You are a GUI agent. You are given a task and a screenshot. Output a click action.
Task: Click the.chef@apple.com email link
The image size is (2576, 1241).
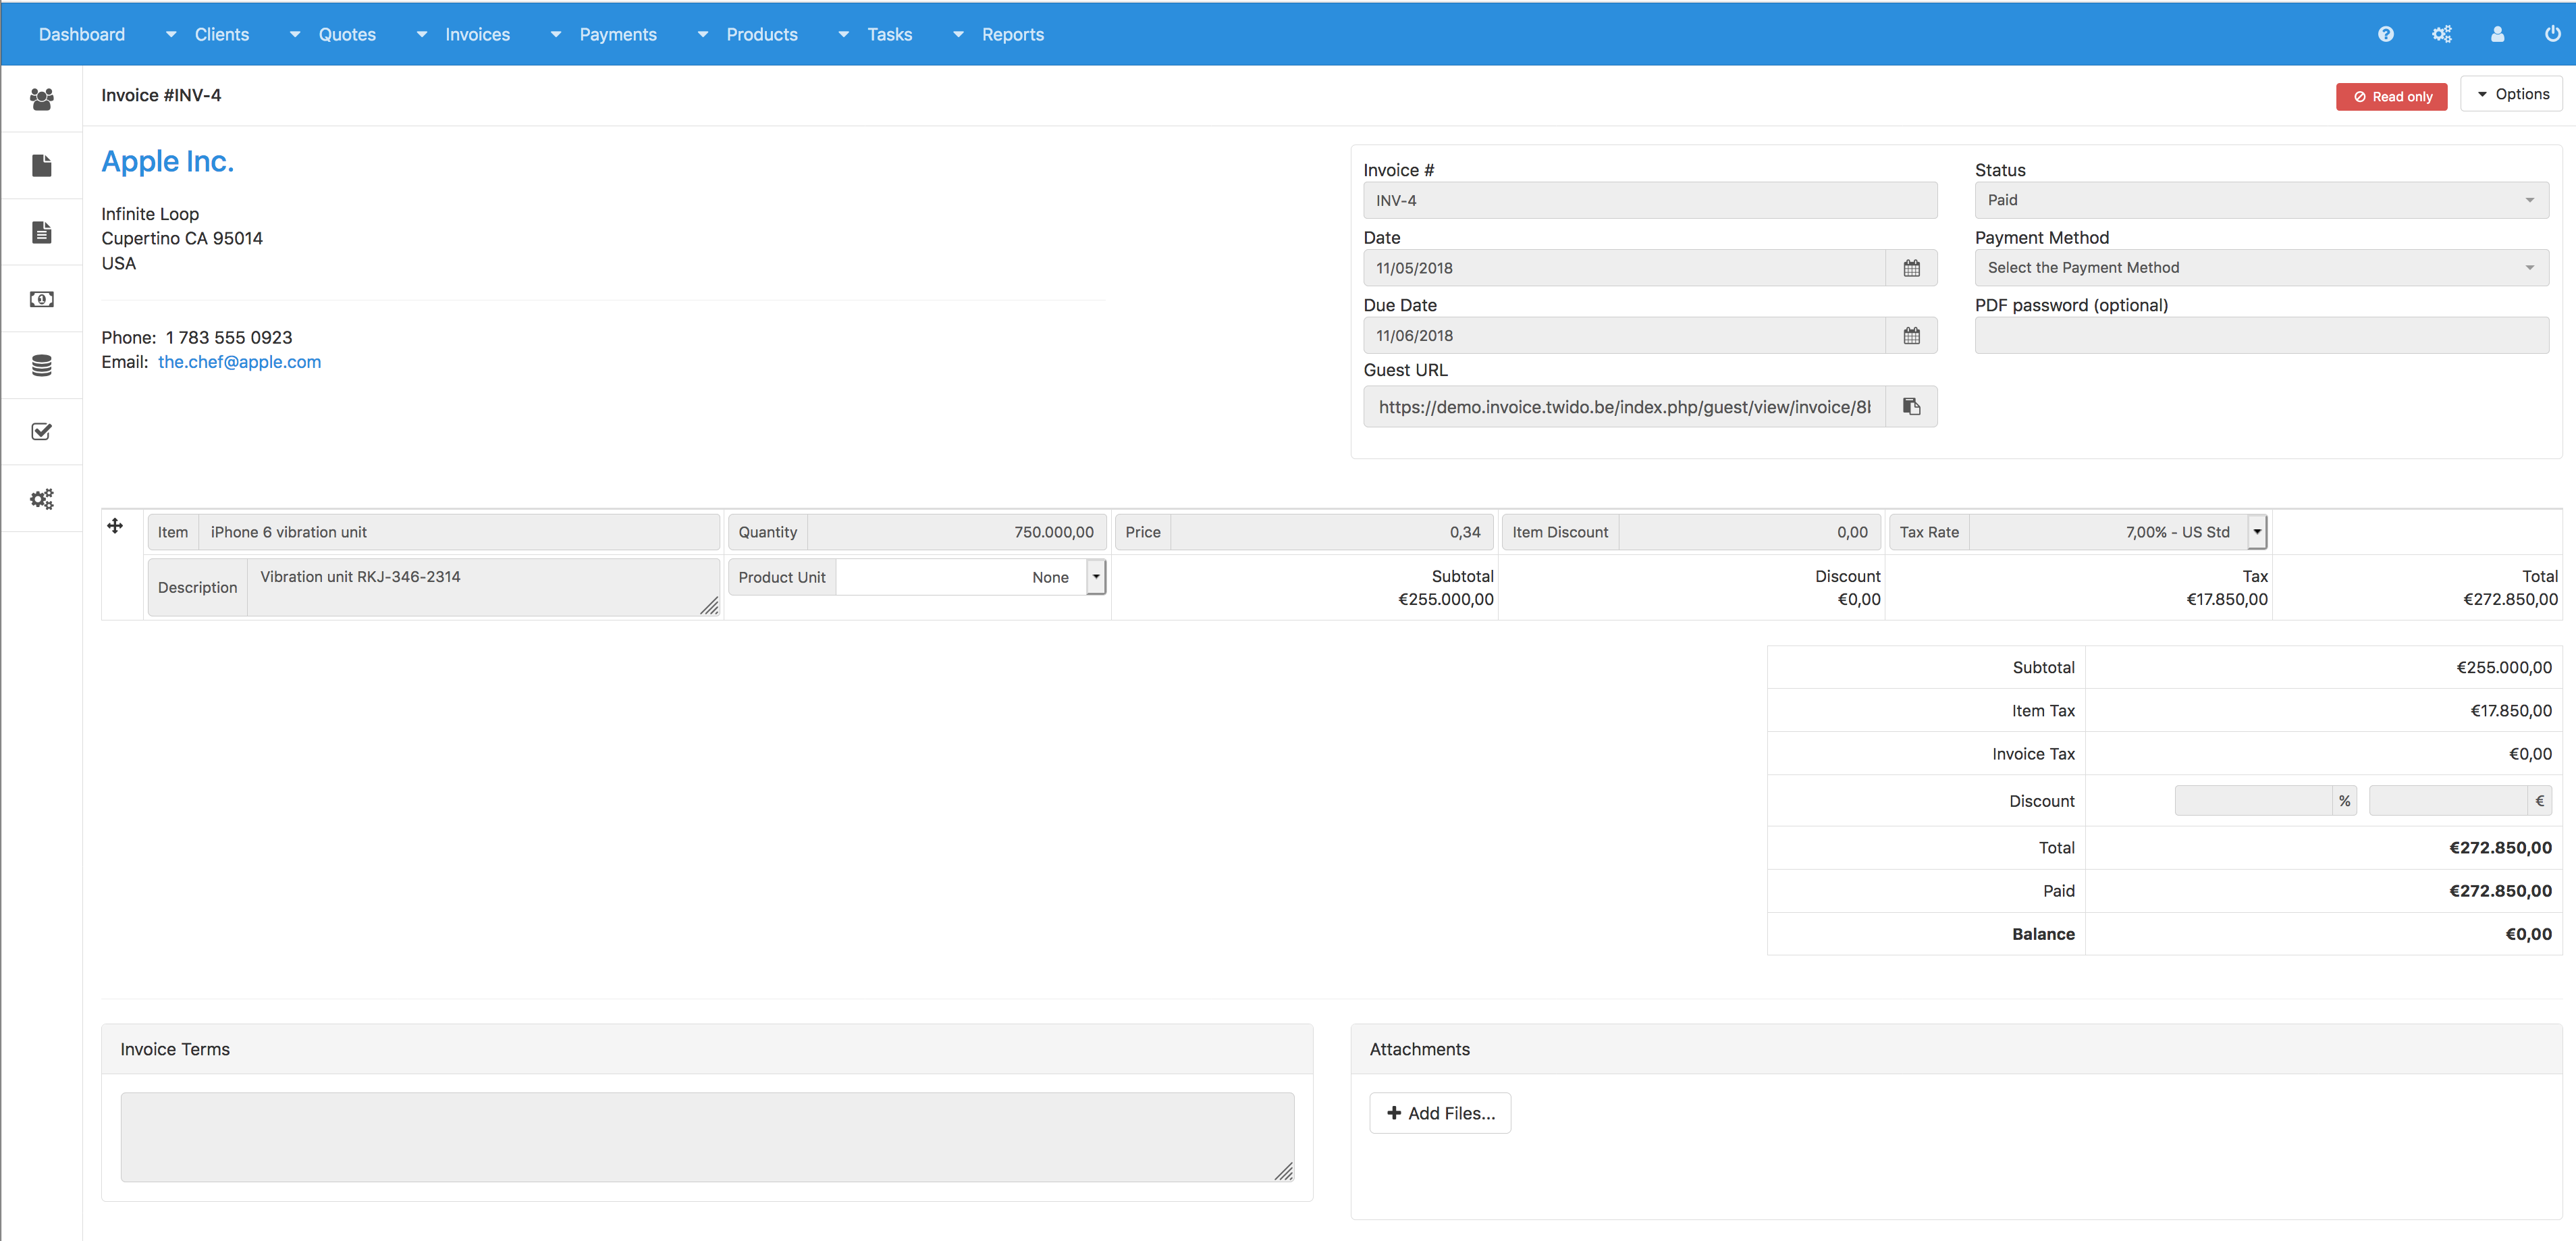tap(240, 362)
